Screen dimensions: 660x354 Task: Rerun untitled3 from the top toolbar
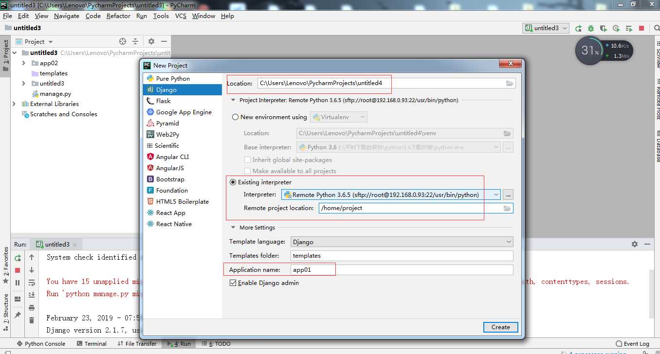pos(578,28)
